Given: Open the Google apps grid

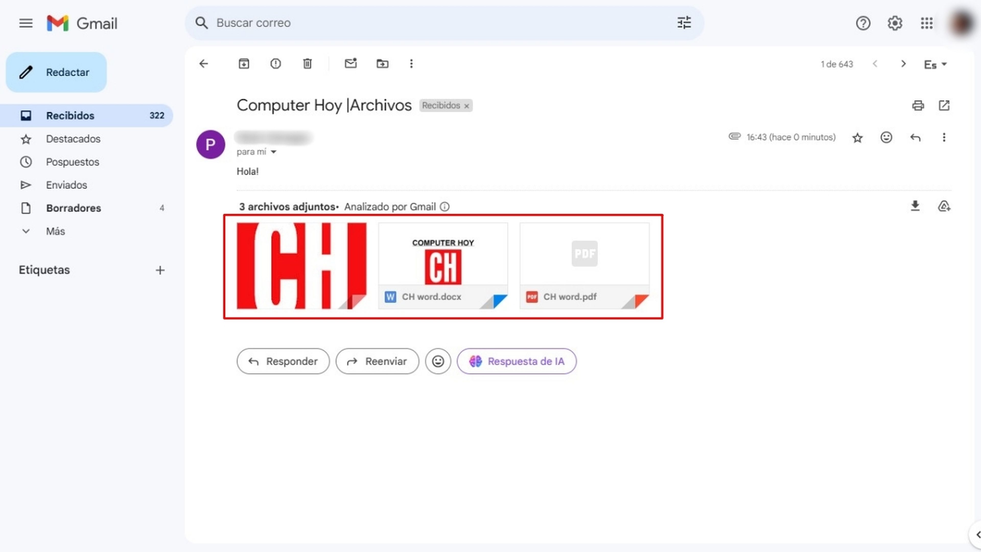Looking at the screenshot, I should pyautogui.click(x=927, y=23).
